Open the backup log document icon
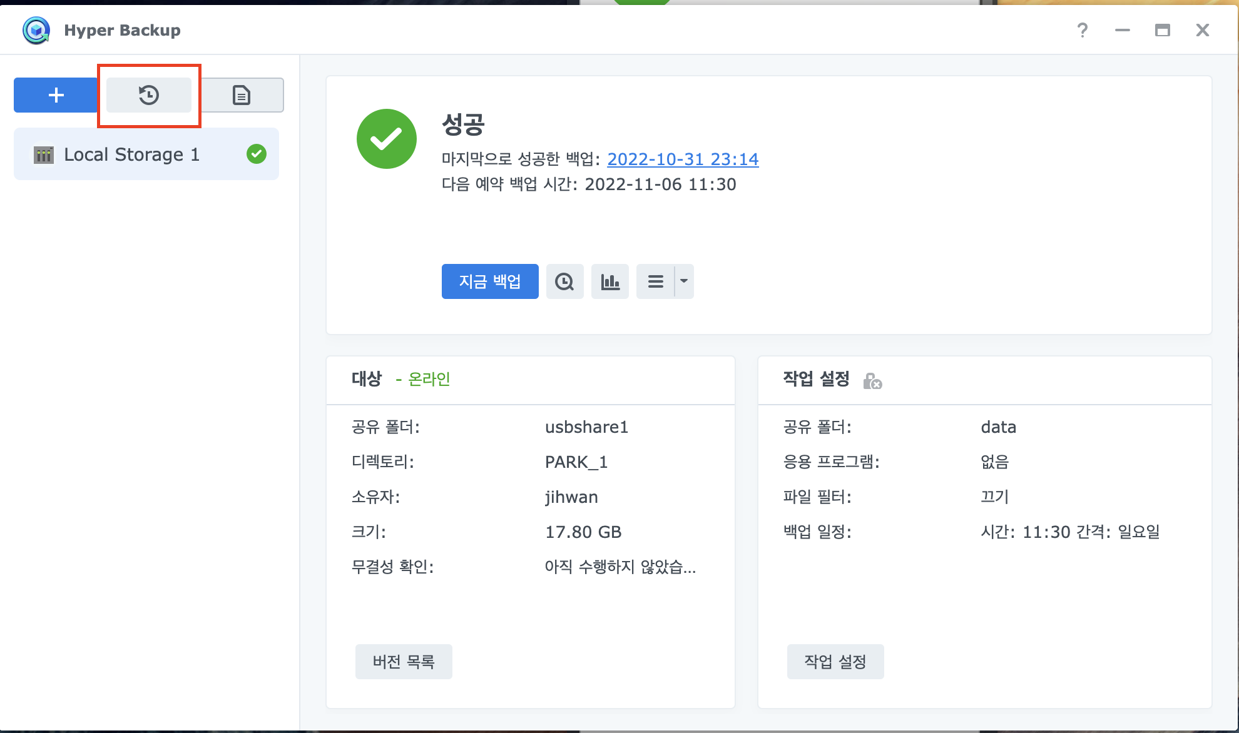 coord(242,95)
